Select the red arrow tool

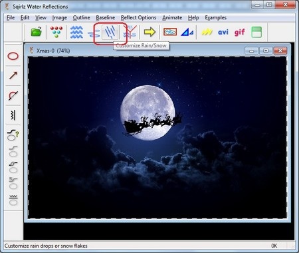tap(13, 75)
